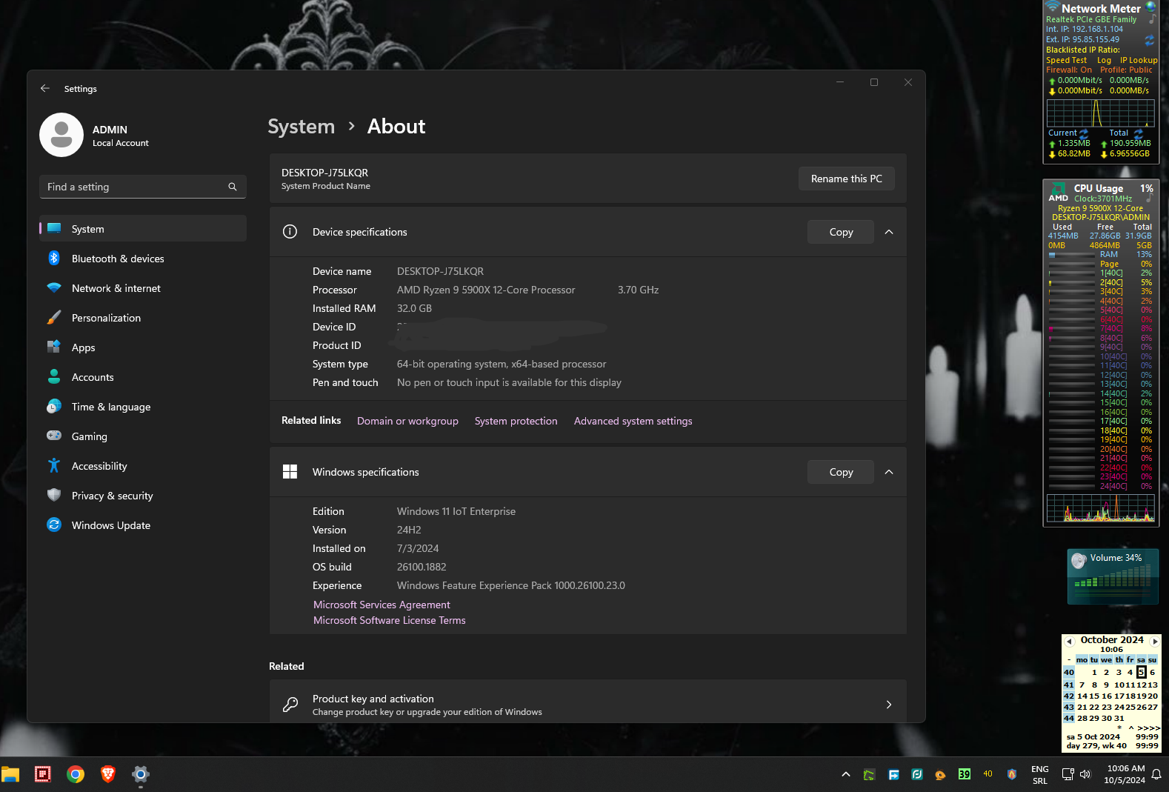Image resolution: width=1169 pixels, height=792 pixels.
Task: Click the Volume 34% gadget meter
Action: pos(1113,577)
